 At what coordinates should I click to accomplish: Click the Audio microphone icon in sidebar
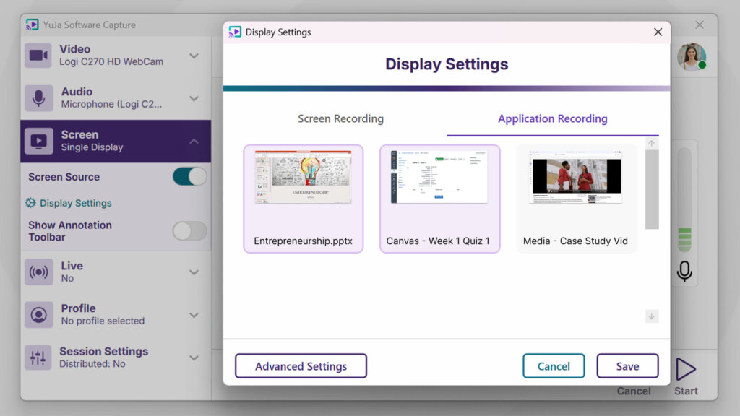[x=38, y=98]
